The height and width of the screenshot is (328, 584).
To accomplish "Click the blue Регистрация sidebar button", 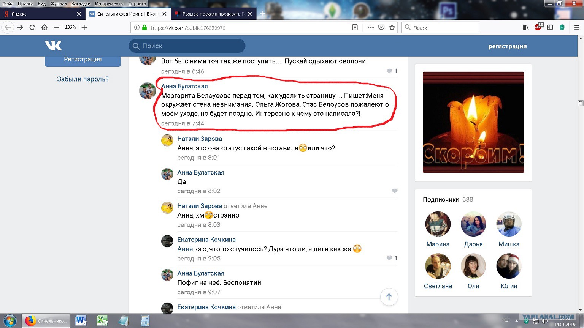I will [x=83, y=61].
